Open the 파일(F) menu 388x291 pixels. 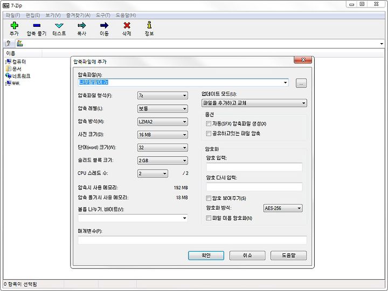[13, 15]
